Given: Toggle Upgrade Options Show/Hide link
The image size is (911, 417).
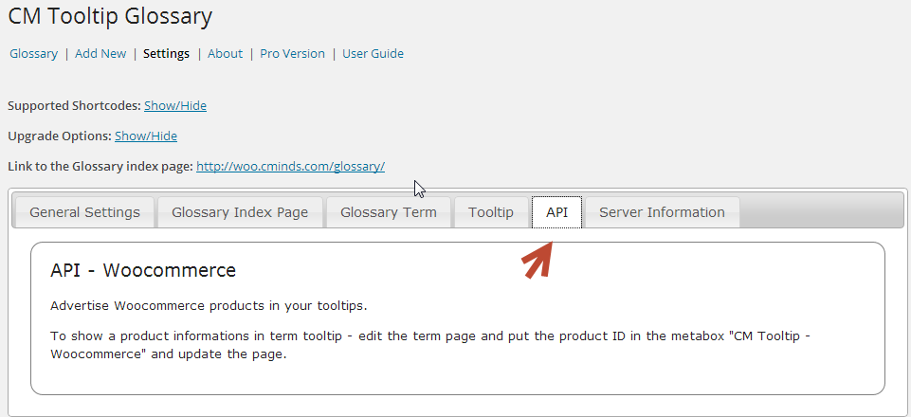Looking at the screenshot, I should click(x=146, y=136).
